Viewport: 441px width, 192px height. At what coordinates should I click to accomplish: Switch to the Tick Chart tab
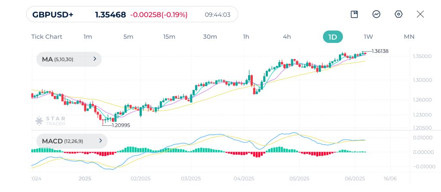47,37
